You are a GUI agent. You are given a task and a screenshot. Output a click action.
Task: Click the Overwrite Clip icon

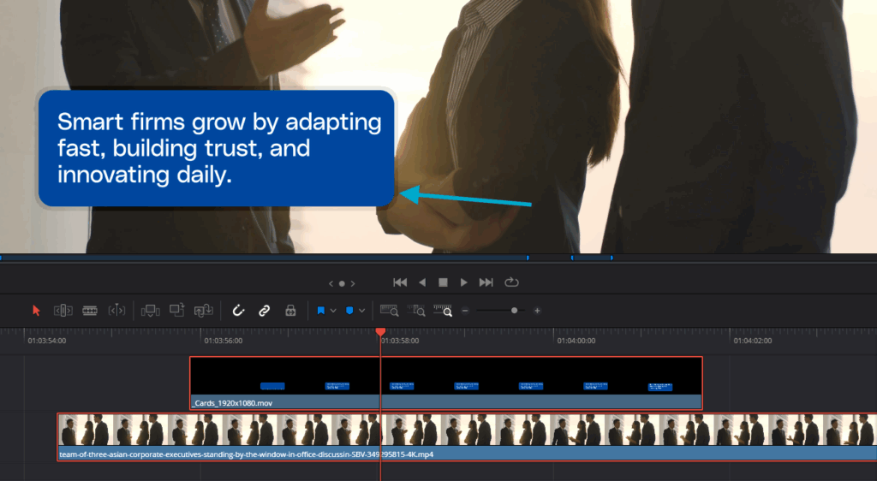click(x=176, y=310)
